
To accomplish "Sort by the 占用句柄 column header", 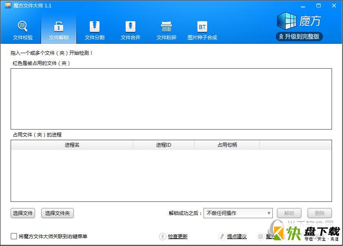I will [x=227, y=145].
